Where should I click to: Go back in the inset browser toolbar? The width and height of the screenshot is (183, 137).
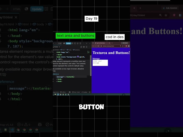[93, 46]
